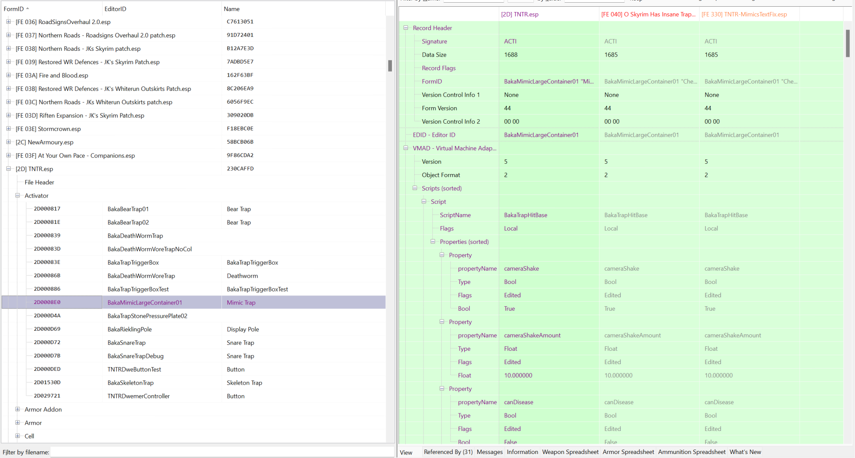This screenshot has height=458, width=855.
Task: Sort by the EditorID column header
Action: click(161, 9)
